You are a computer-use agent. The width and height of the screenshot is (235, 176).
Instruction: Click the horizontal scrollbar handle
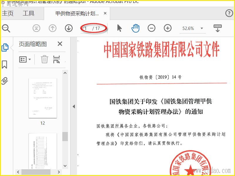pos(36,172)
